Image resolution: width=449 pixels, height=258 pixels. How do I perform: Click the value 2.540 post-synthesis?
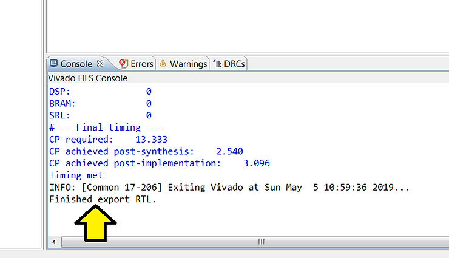229,151
